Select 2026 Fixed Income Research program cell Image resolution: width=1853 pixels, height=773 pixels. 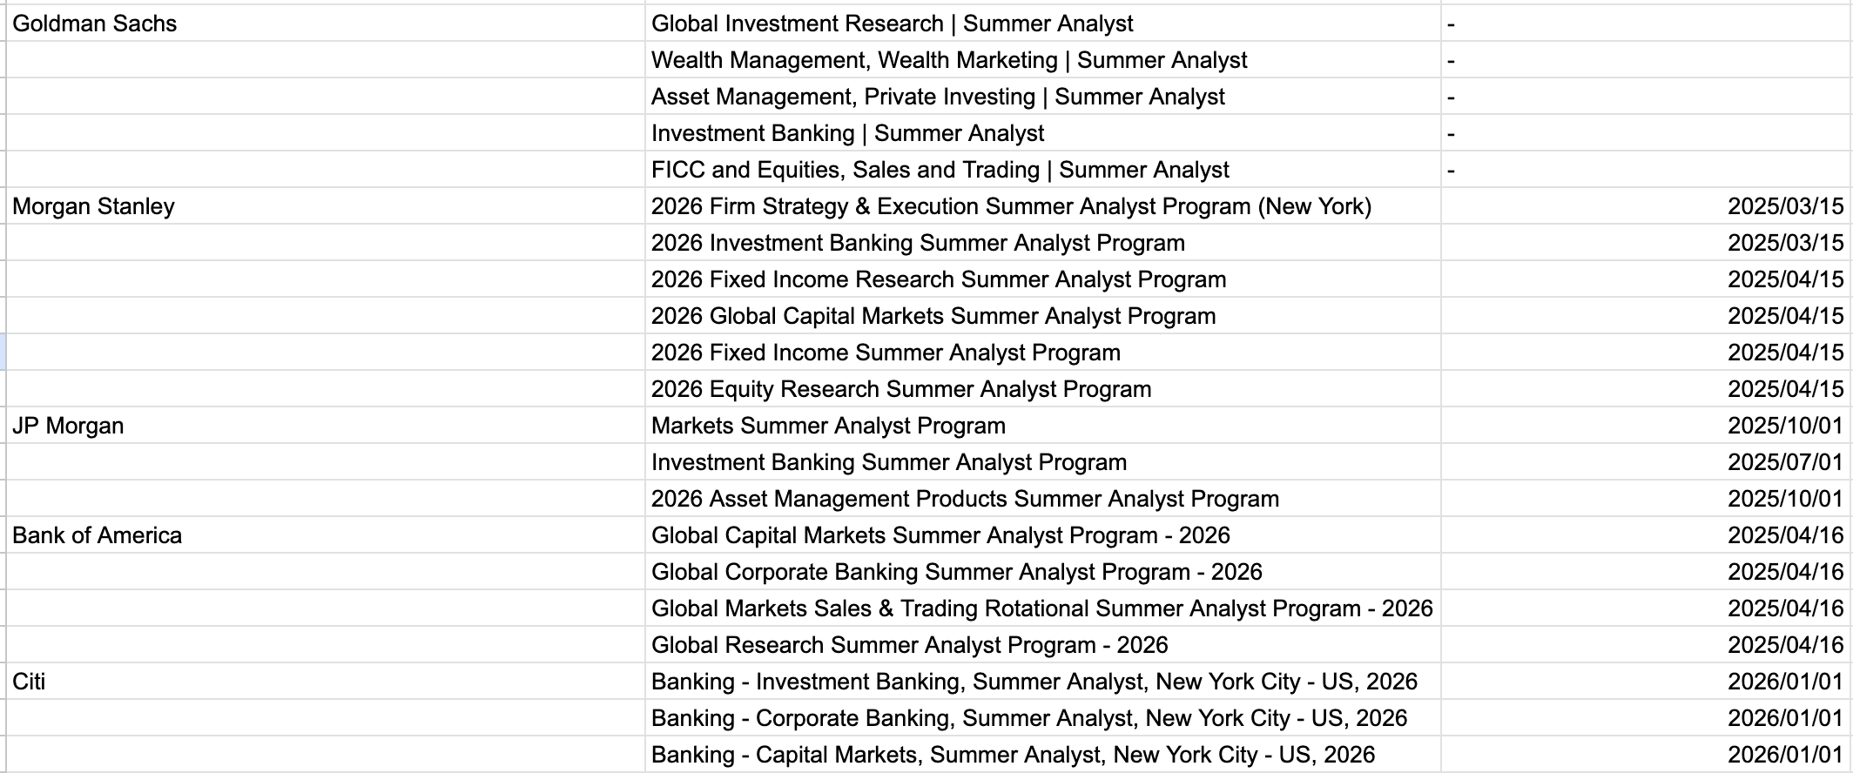click(x=938, y=279)
